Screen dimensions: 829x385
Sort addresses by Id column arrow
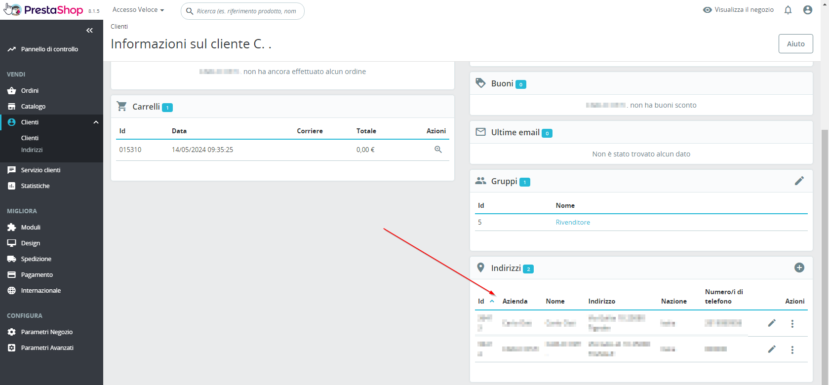tap(492, 301)
